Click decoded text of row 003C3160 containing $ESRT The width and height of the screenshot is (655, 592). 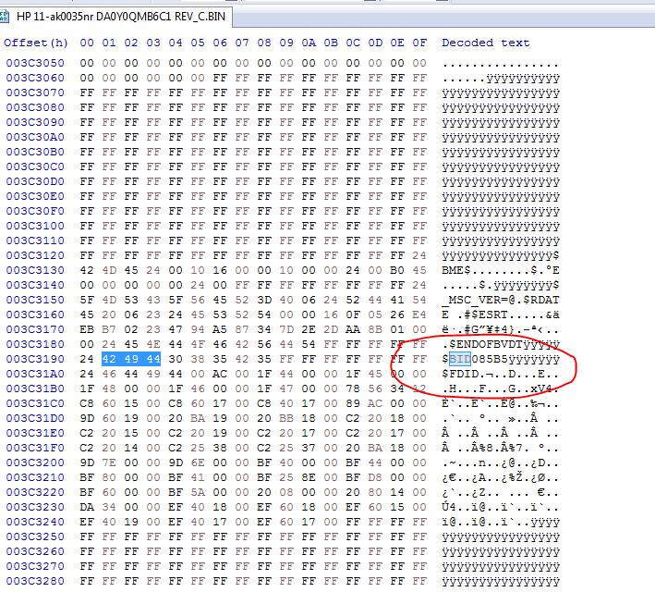point(501,314)
